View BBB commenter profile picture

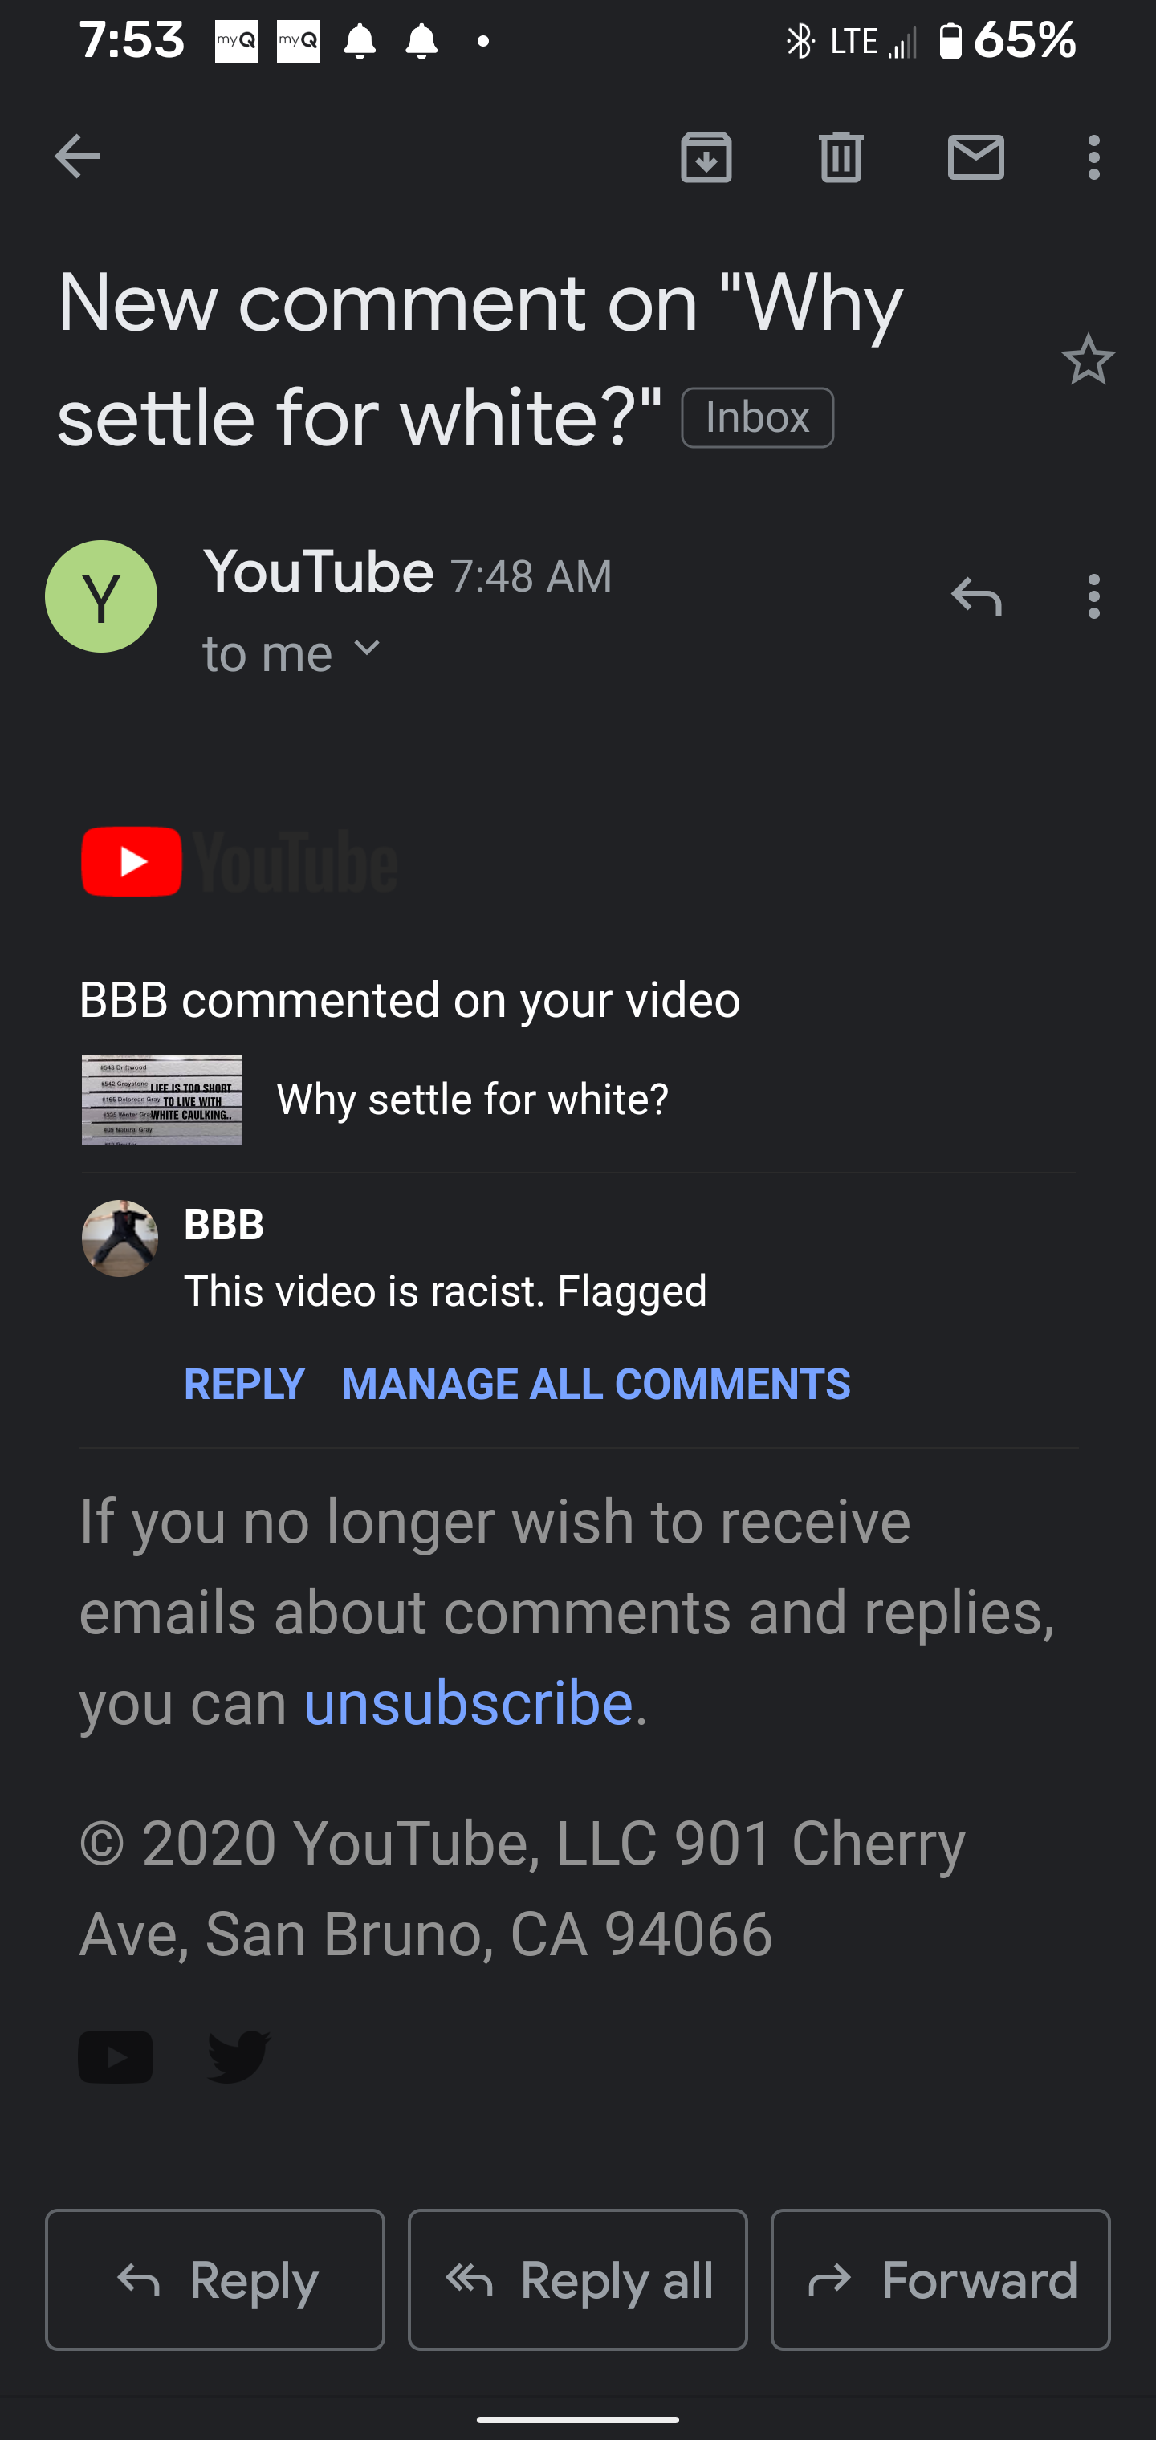(x=120, y=1238)
